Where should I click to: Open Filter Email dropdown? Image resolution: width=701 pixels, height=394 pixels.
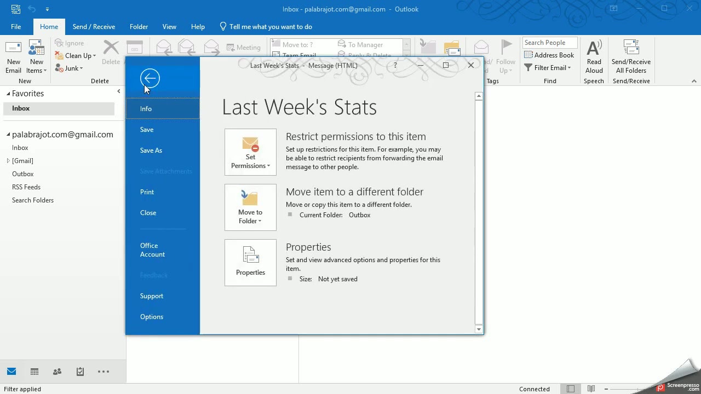(548, 67)
